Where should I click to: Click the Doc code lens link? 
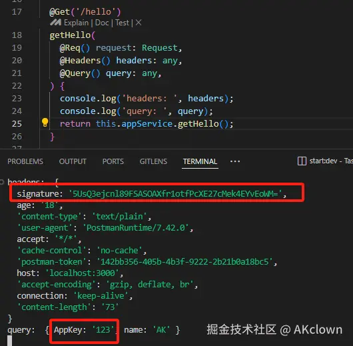(x=102, y=23)
